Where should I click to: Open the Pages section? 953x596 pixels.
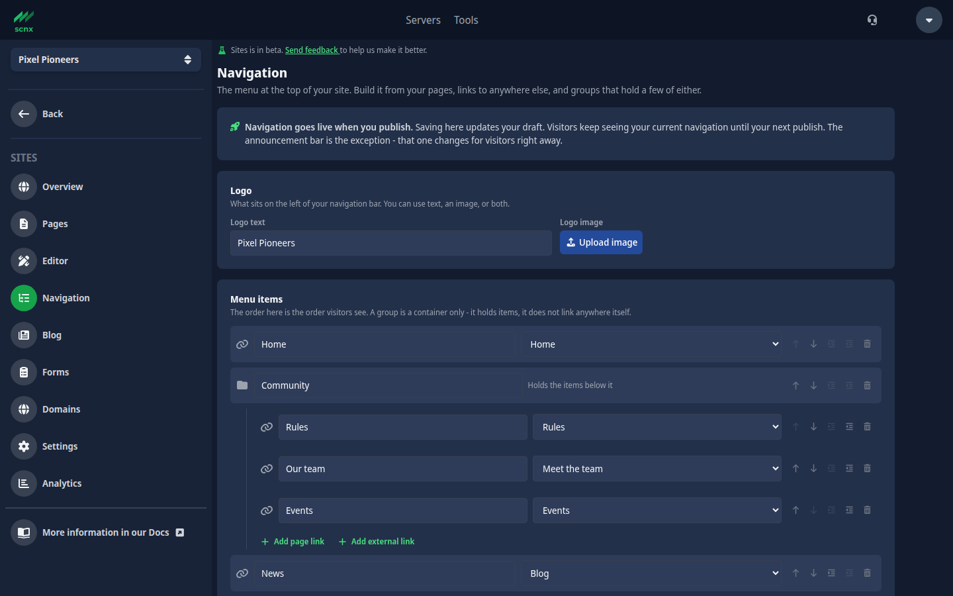point(106,224)
